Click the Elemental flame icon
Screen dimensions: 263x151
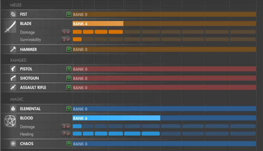(13, 109)
